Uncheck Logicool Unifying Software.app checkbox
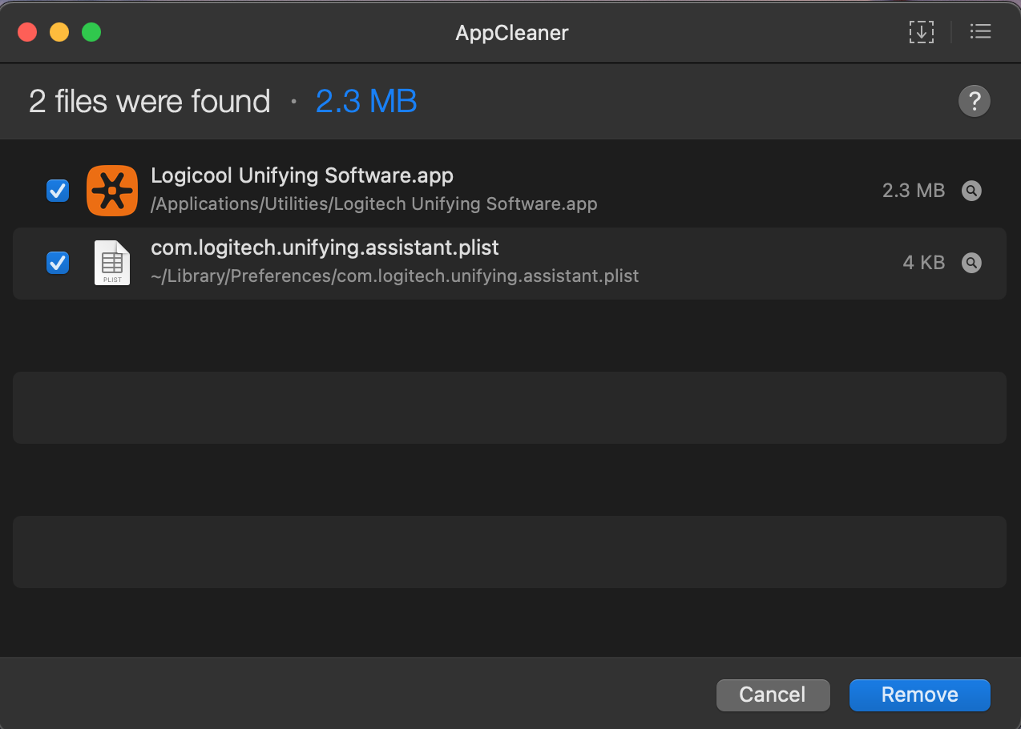This screenshot has width=1021, height=729. point(58,191)
